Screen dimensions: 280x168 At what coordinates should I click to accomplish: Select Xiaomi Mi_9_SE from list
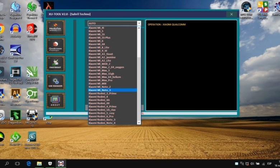(x=112, y=51)
